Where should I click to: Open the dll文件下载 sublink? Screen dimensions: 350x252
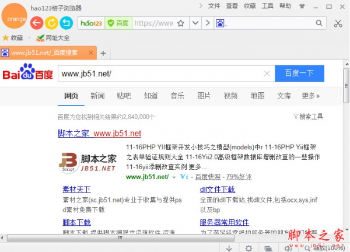coord(218,190)
